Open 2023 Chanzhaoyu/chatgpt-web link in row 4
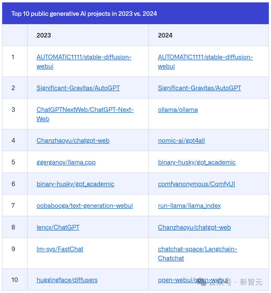 [x=73, y=141]
